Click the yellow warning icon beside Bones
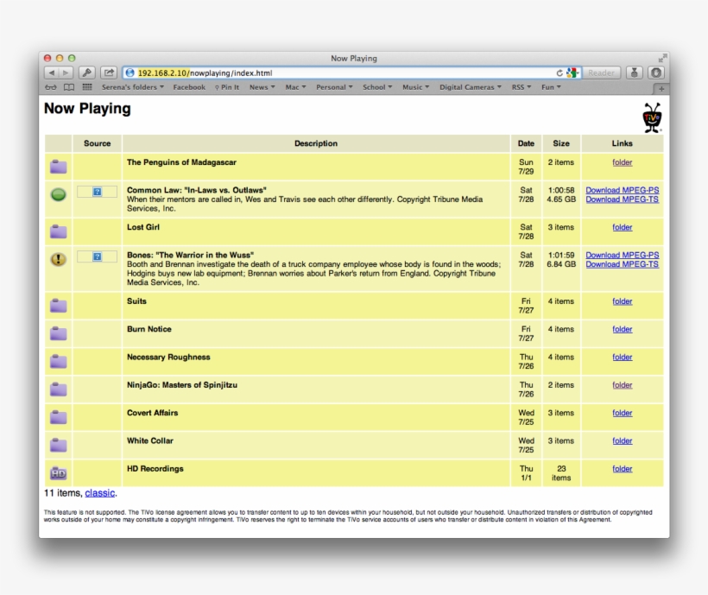Viewport: 708px width, 595px height. pos(58,260)
